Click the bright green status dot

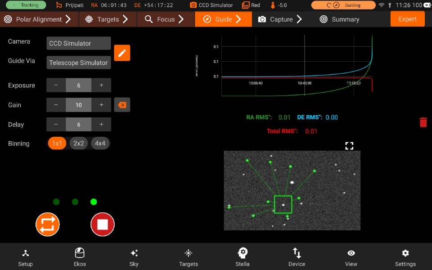(94, 202)
